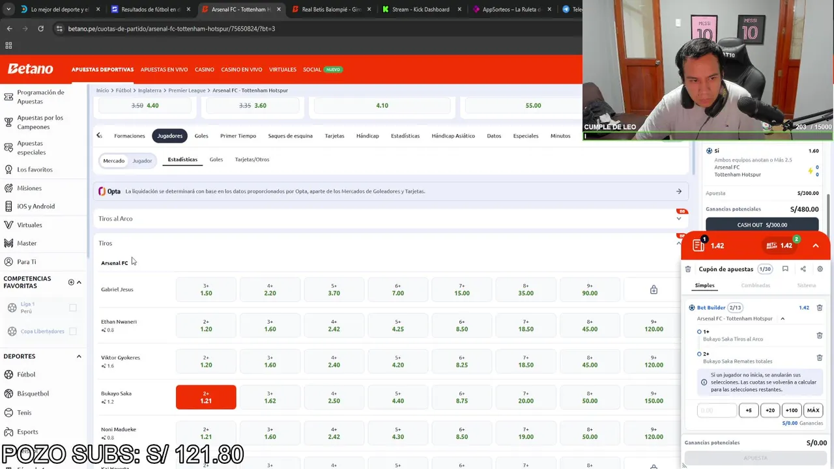Select the Tarjetas/Otros sub-tab
This screenshot has width=834, height=469.
tap(252, 160)
